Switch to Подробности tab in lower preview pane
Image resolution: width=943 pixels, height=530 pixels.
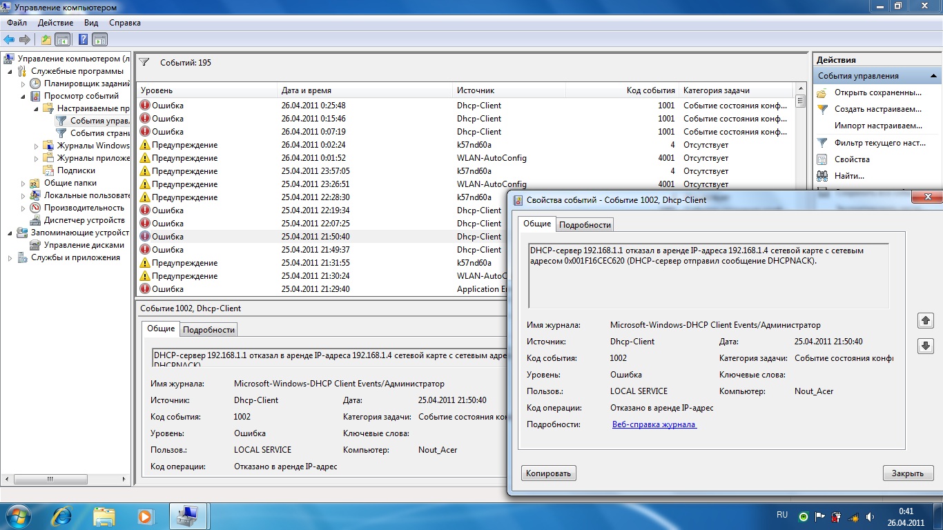(209, 330)
